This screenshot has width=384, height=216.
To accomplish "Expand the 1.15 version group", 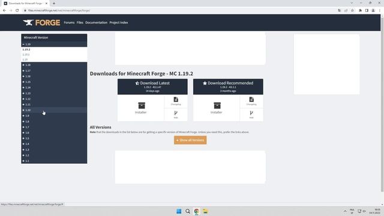I will point(54,82).
